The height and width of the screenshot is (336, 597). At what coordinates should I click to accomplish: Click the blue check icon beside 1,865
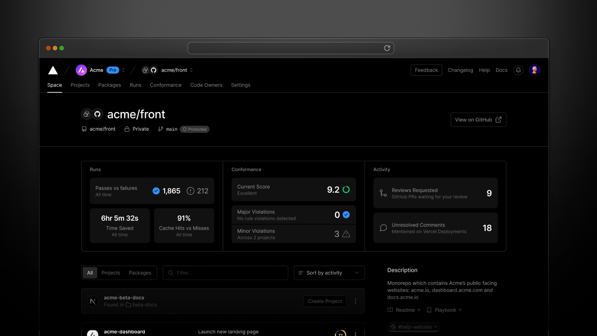click(x=156, y=191)
